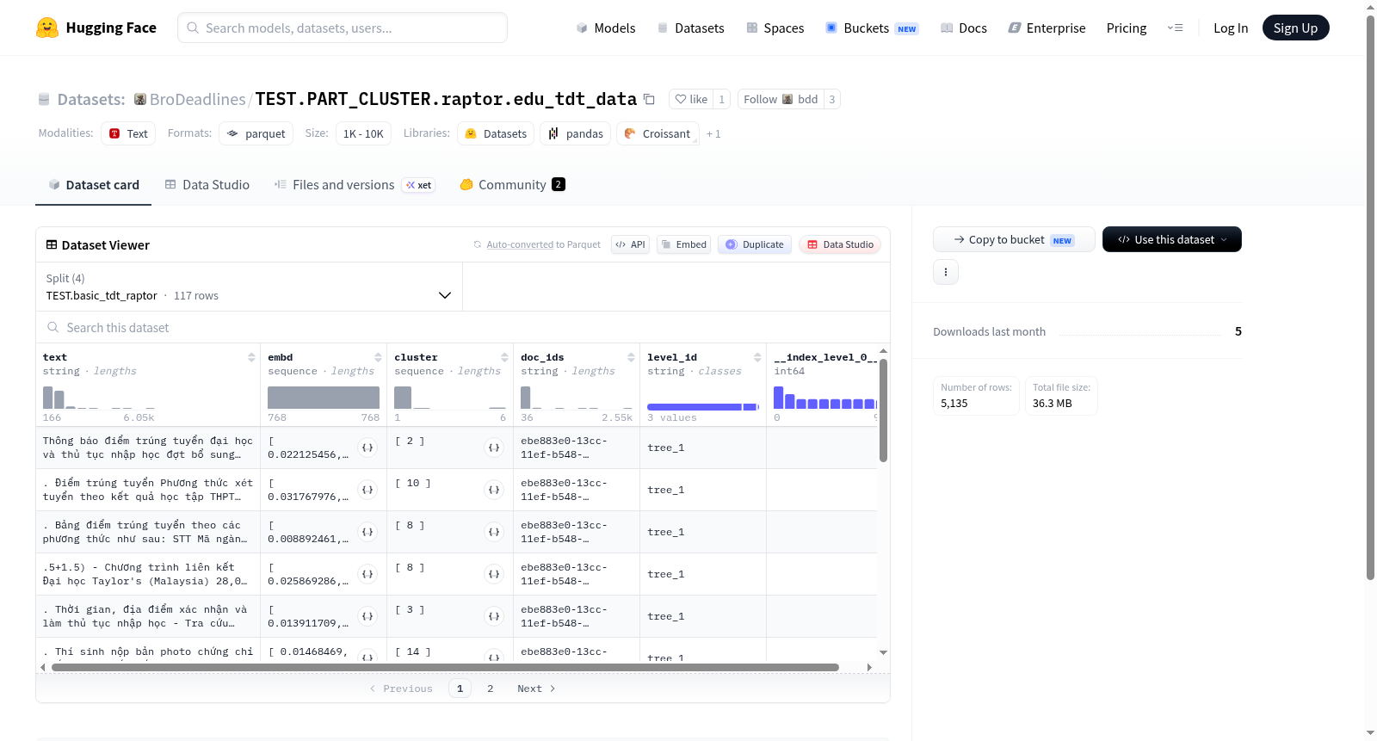Open Use this dataset dropdown
Screen dimensions: 1377x741
[x=1172, y=239]
